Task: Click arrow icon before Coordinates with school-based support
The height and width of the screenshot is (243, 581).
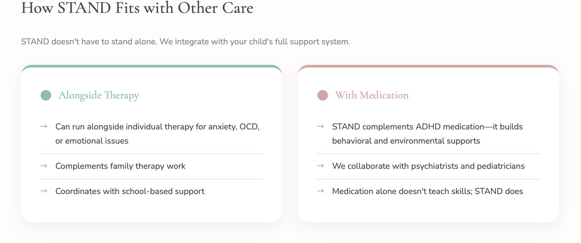Action: pyautogui.click(x=44, y=191)
